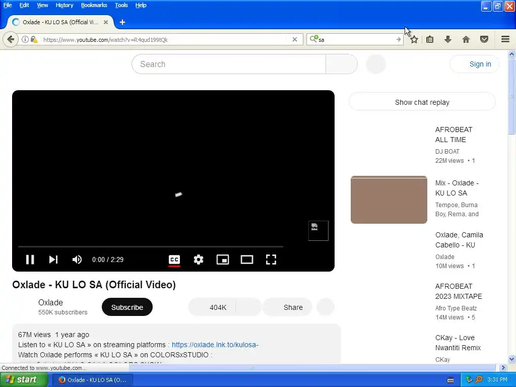The width and height of the screenshot is (516, 387).
Task: Open Mix - Oxlade KU LO SA thumbnail
Action: (389, 200)
